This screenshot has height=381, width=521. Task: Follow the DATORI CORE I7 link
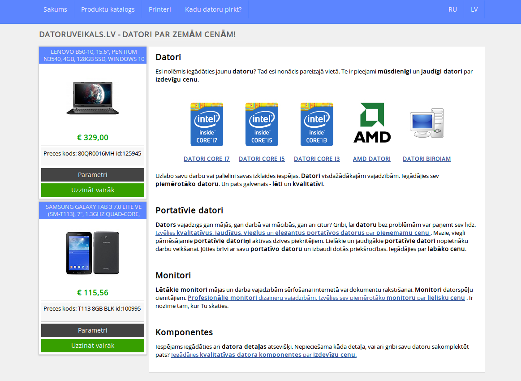coord(207,159)
